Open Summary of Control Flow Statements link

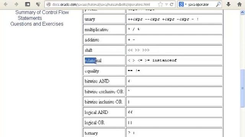click(x=42, y=15)
